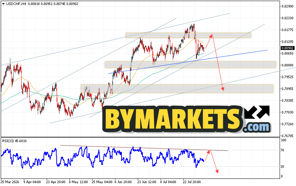Image resolution: width=296 pixels, height=186 pixels.
Task: Click the 0.79525 price axis label
Action: coord(287,77)
